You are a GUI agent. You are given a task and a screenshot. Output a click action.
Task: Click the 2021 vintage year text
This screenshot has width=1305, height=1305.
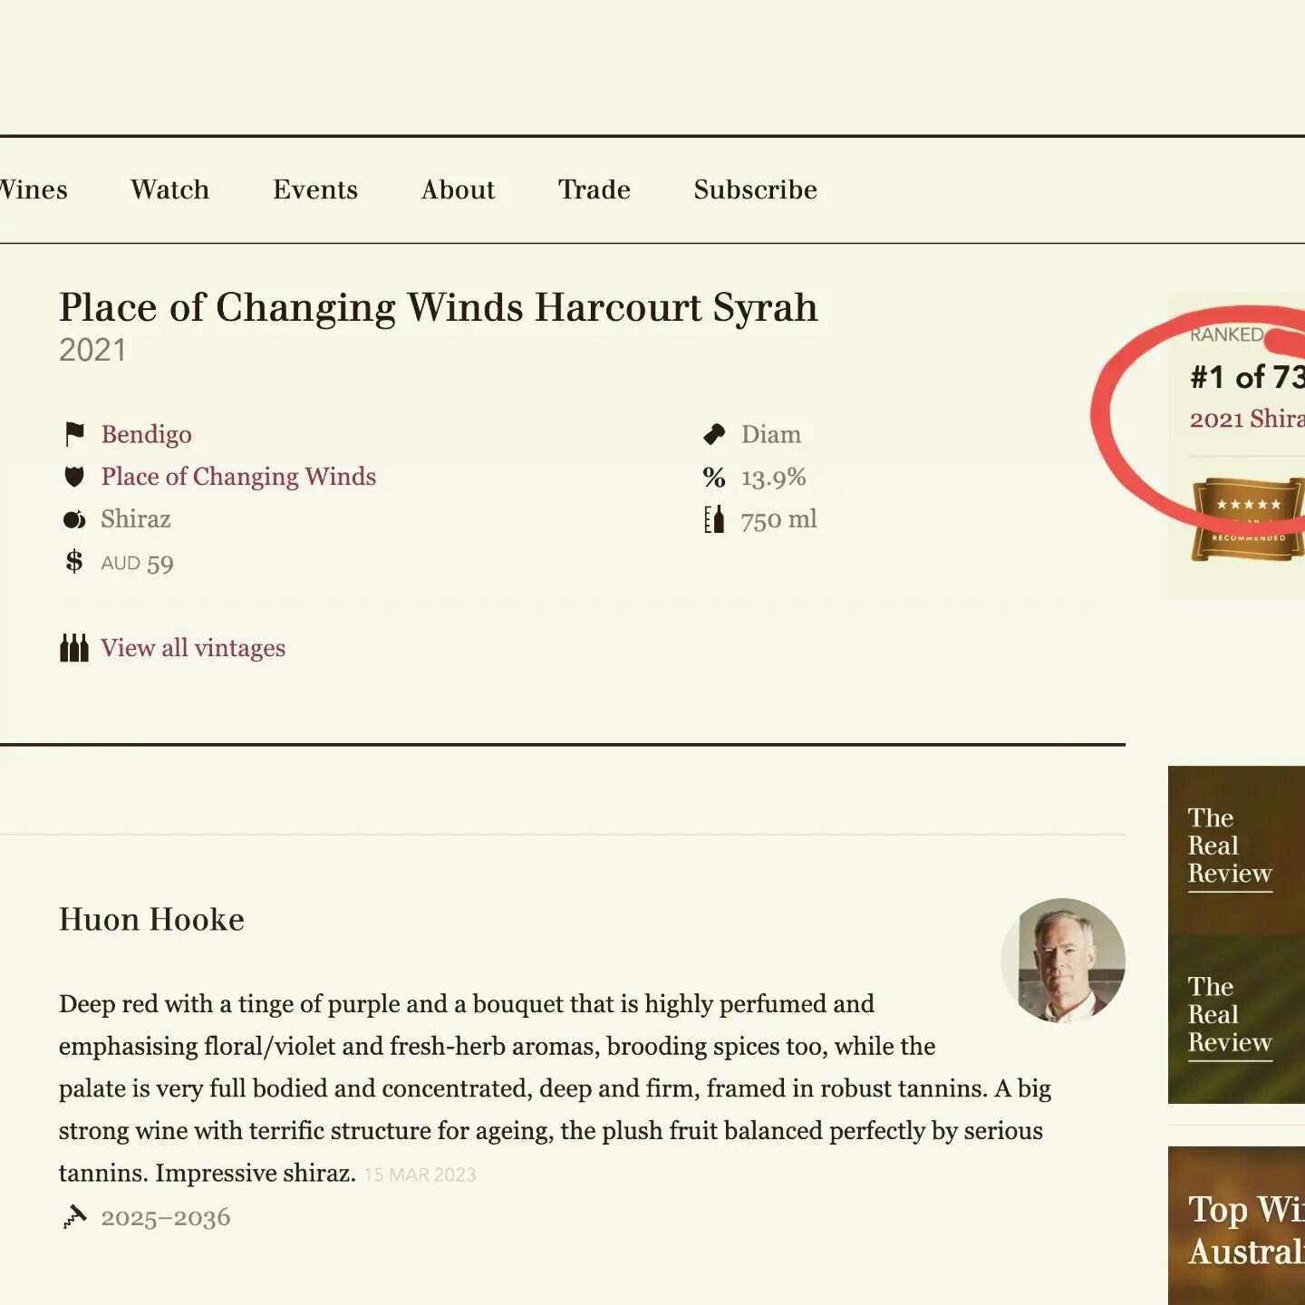point(92,350)
